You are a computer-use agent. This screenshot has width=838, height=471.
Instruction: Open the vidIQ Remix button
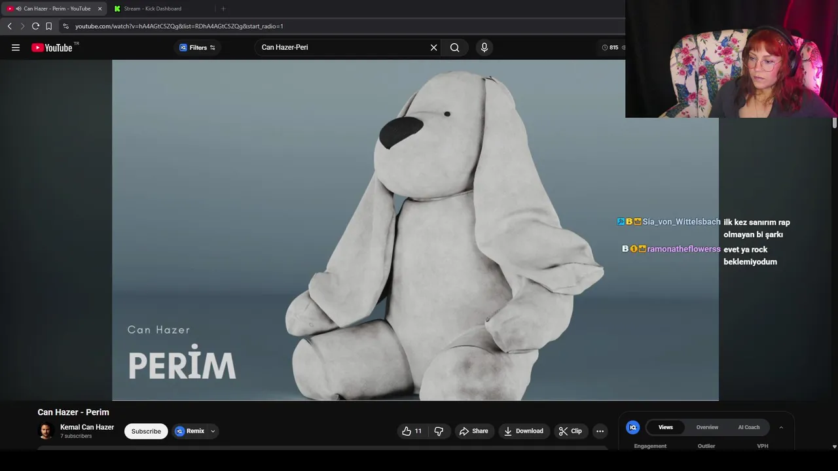[x=190, y=431]
